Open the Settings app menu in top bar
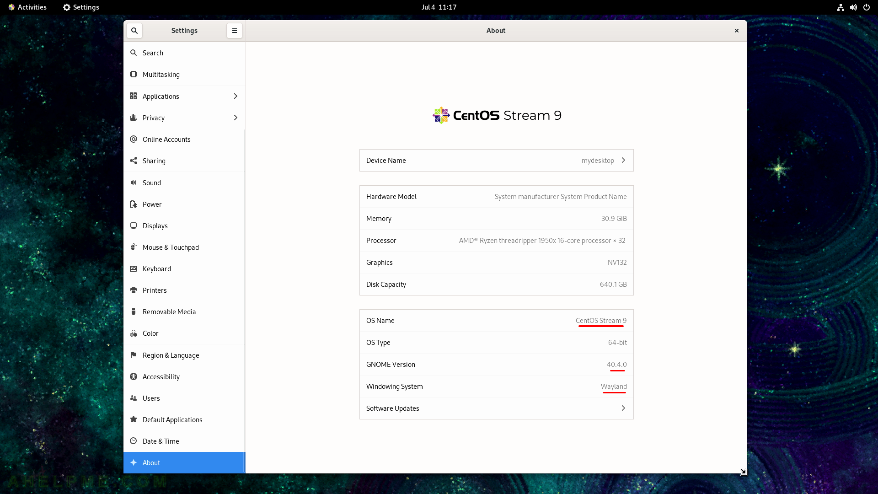Image resolution: width=878 pixels, height=494 pixels. click(x=81, y=7)
